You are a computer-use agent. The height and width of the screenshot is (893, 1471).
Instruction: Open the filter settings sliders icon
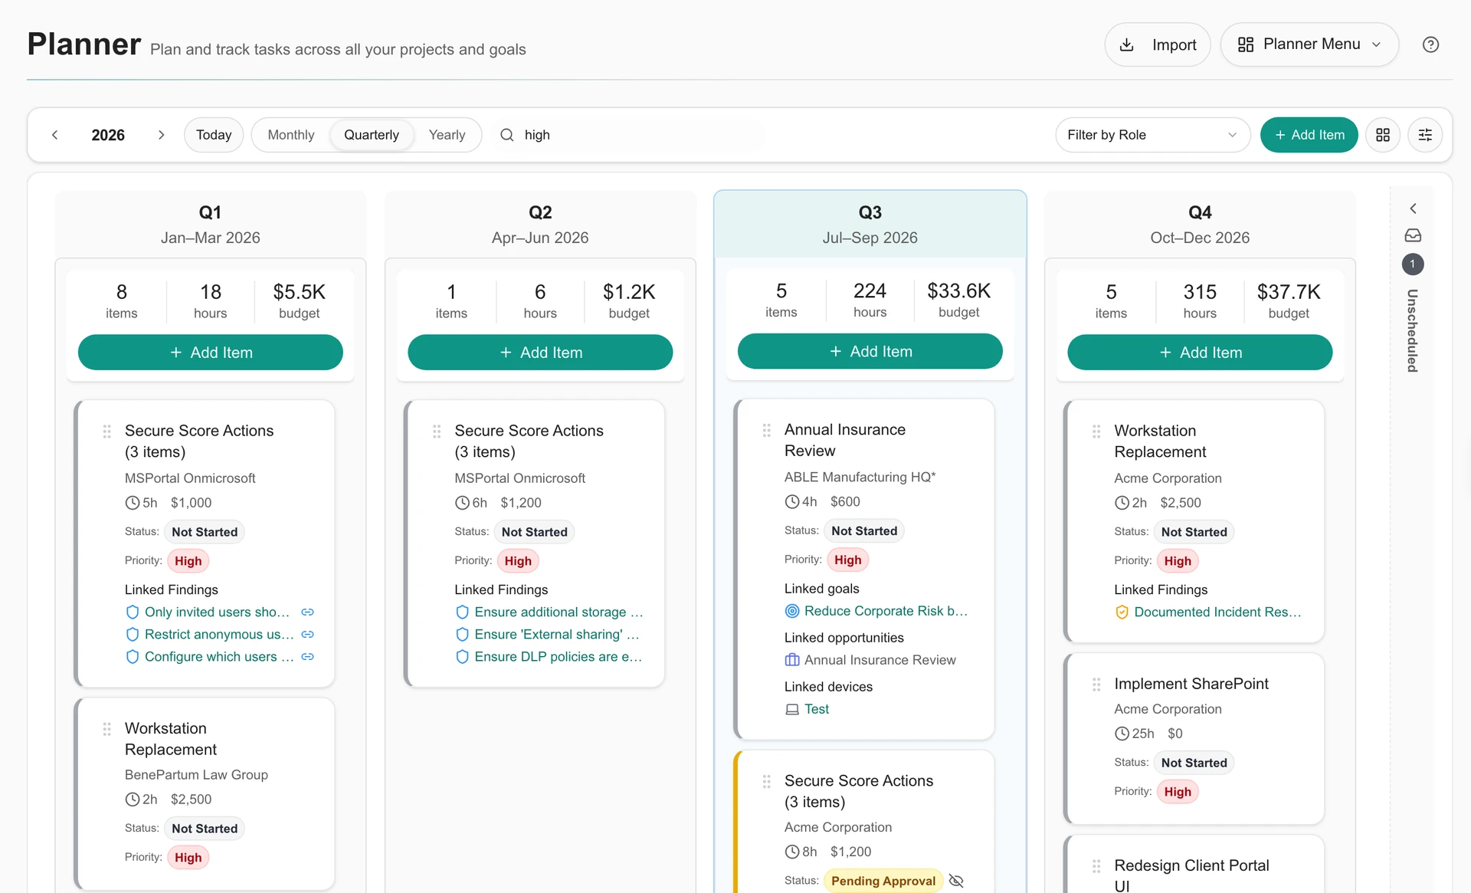(x=1424, y=135)
